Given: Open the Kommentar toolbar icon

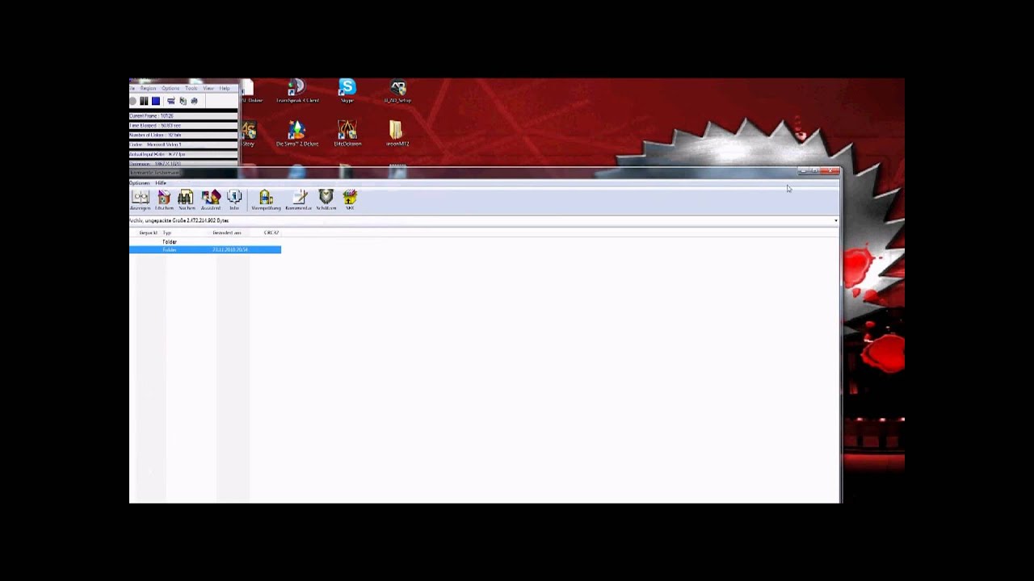Looking at the screenshot, I should [x=299, y=200].
